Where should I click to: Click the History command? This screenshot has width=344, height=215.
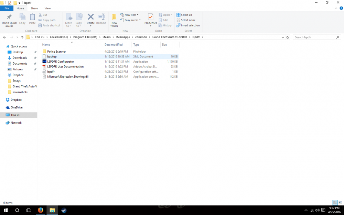(x=165, y=25)
